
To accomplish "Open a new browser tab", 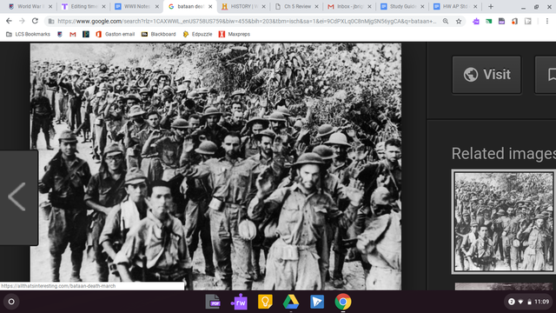I will pyautogui.click(x=491, y=6).
